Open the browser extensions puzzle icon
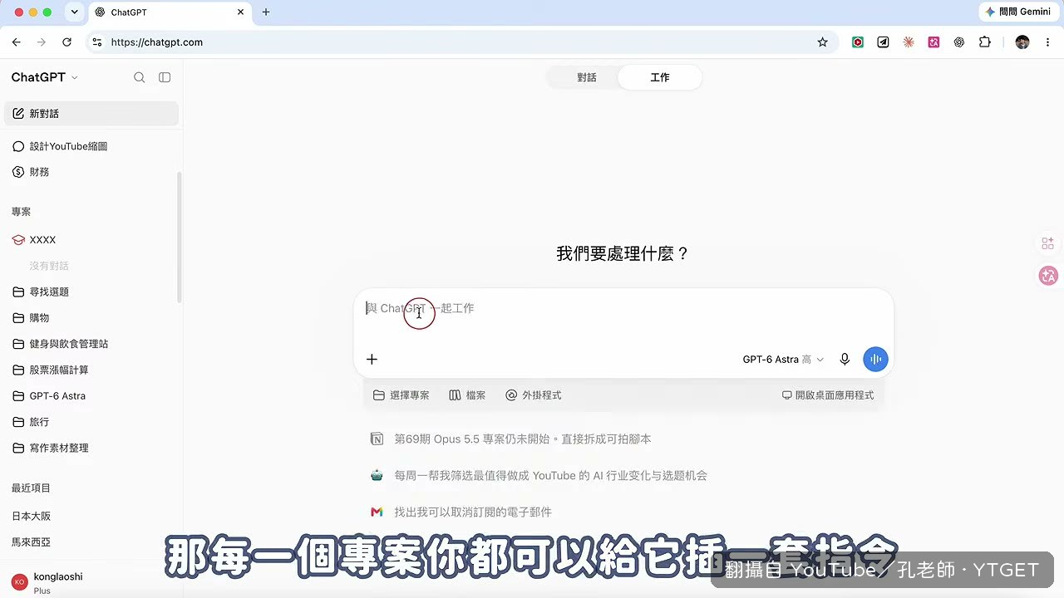The height and width of the screenshot is (598, 1064). 985,42
